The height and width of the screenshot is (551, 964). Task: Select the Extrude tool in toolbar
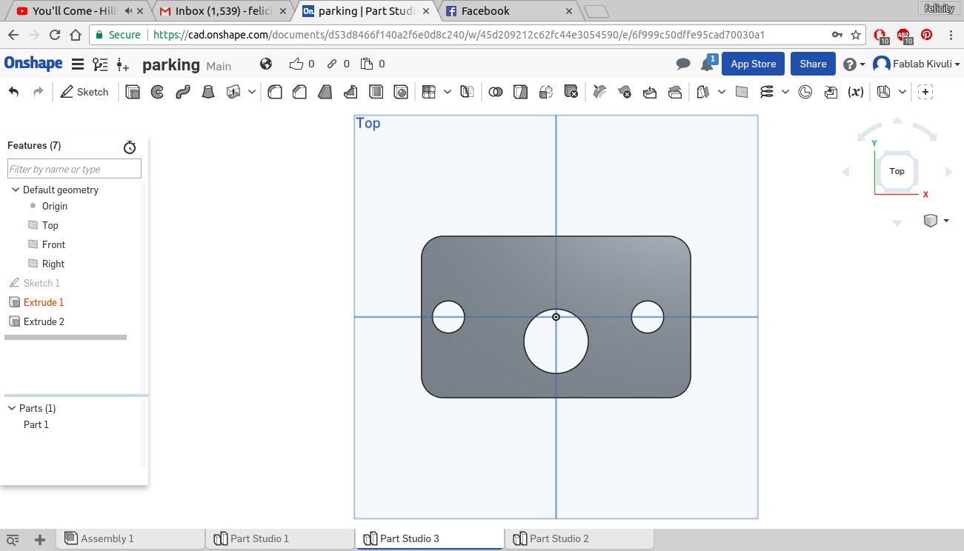coord(133,92)
